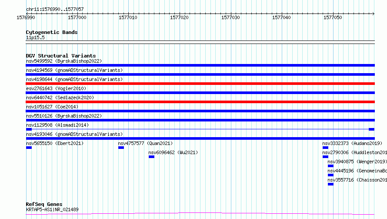
Task: Click small blue marker under nsv3557716
Action: click(x=330, y=184)
